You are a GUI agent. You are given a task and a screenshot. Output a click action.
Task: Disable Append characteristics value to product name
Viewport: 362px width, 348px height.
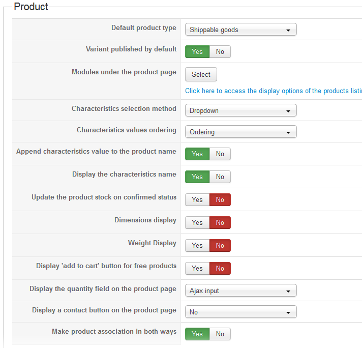[x=220, y=154]
